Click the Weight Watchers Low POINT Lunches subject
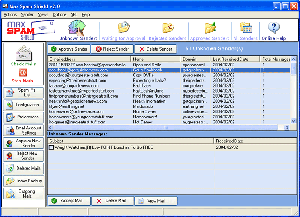This screenshot has width=300, height=217. coord(104,147)
